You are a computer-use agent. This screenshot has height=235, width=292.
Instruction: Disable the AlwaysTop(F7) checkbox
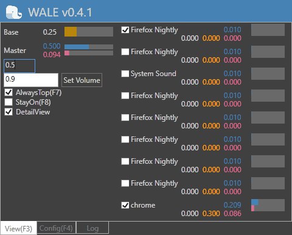[9, 93]
